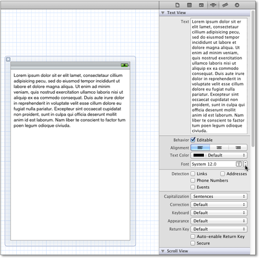Enable Links detection checkbox

[193, 174]
